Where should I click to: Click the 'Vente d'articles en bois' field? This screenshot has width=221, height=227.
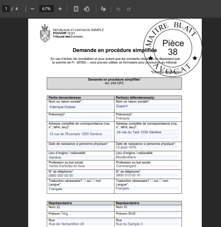tap(80, 166)
